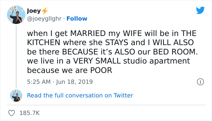Click the 185.7K likes count
Screen dimensions: 212x121
29,113
